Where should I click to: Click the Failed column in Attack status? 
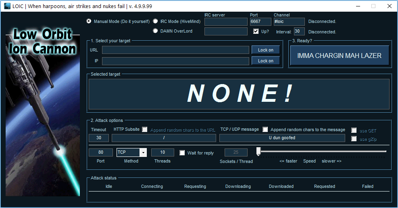368,186
